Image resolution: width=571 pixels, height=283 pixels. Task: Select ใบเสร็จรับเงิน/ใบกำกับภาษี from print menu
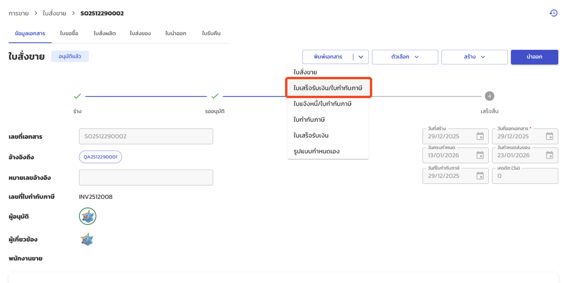[x=328, y=88]
